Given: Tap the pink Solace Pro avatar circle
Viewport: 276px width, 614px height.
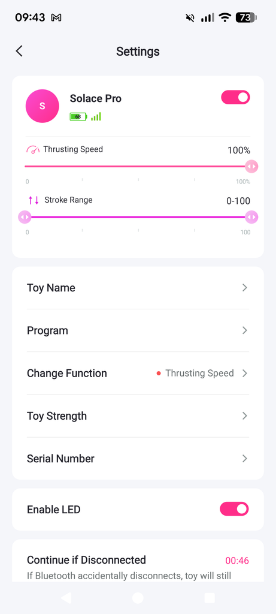Looking at the screenshot, I should click(x=43, y=106).
